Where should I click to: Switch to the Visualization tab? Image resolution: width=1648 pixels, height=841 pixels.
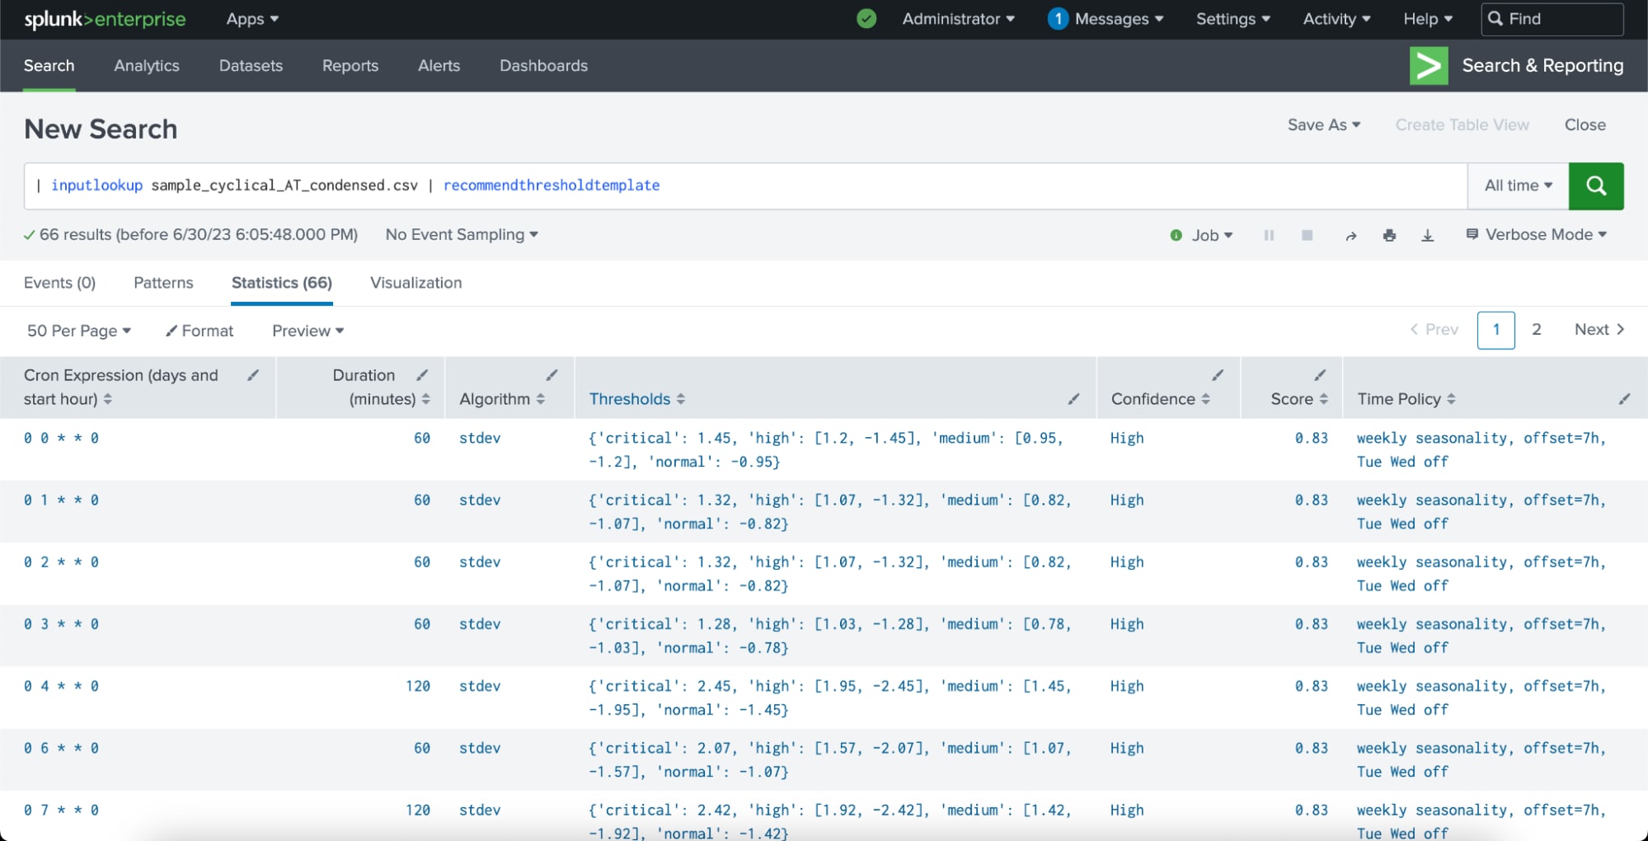[416, 283]
